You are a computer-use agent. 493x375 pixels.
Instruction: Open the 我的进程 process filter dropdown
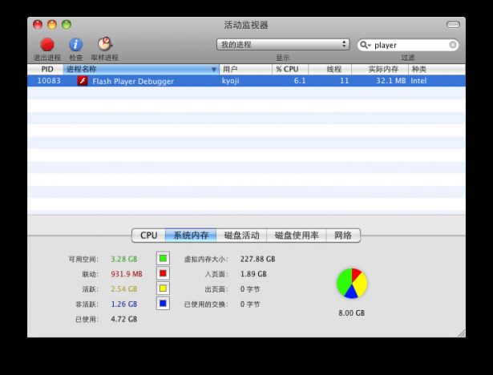tap(283, 45)
